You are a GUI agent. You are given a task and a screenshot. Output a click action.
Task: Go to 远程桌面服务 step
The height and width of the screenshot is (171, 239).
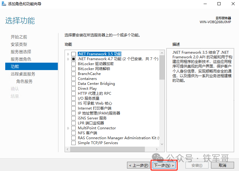(x=23, y=74)
